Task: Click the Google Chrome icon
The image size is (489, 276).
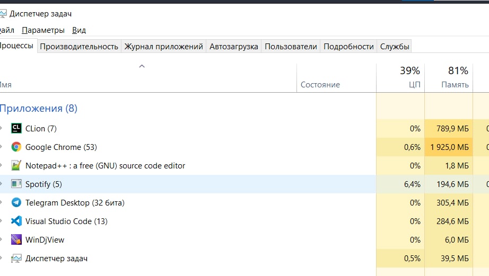Action: (16, 147)
